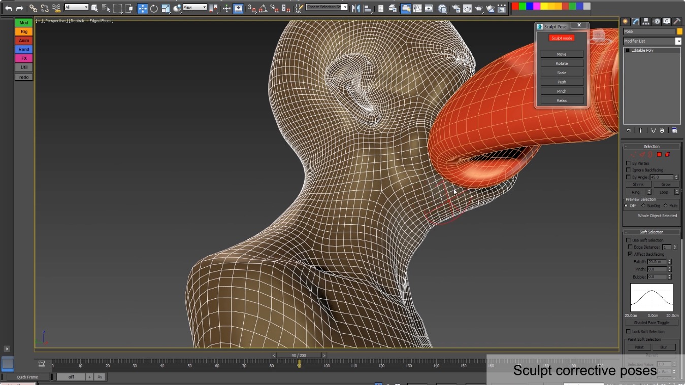Click the red Sculpt mode button
Viewport: 685px width, 385px height.
click(x=562, y=38)
